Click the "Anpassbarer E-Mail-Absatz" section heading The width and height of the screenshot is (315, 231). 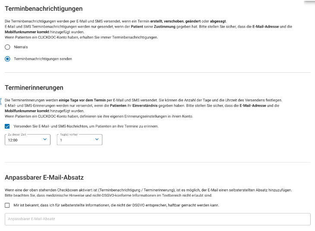click(x=44, y=177)
